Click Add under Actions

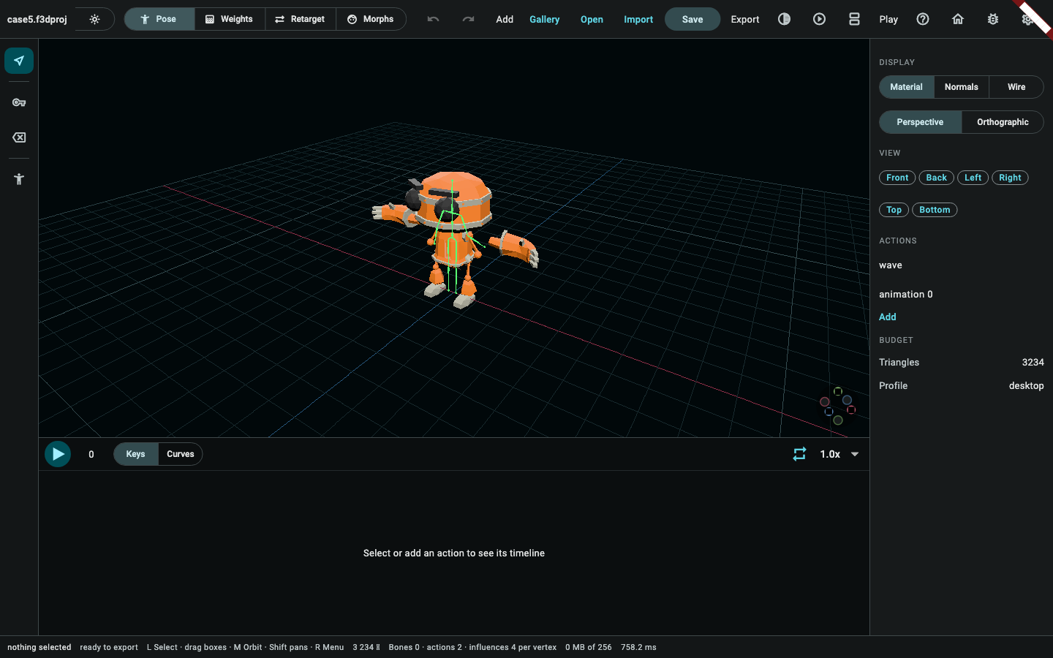tap(888, 317)
